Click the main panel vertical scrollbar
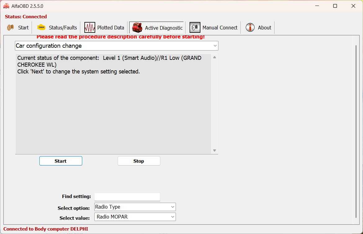Viewport: 363px width, 234px height. 356,130
